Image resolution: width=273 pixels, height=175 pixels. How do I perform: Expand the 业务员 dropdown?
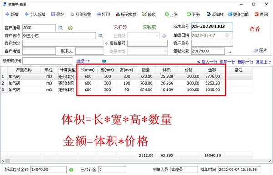tap(157, 35)
